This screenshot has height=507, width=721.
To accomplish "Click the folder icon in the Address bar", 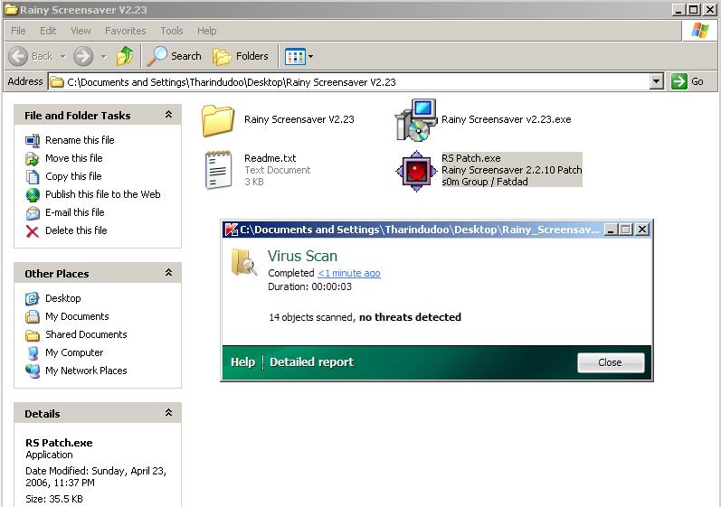I will [x=57, y=81].
